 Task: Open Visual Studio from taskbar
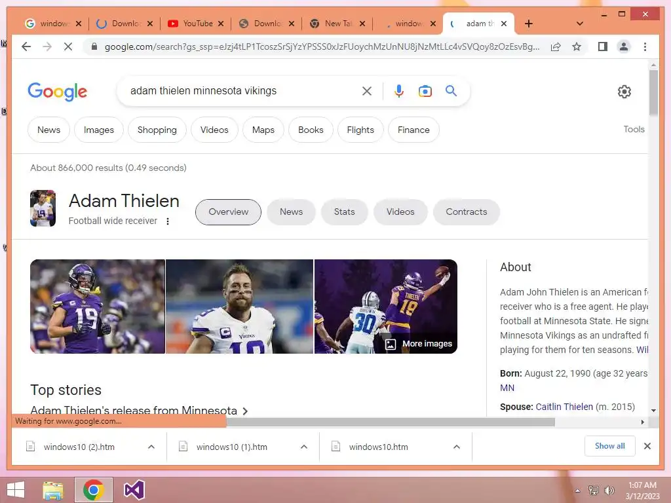(x=134, y=490)
